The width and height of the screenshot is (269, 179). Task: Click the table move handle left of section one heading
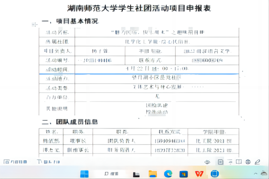34,24
